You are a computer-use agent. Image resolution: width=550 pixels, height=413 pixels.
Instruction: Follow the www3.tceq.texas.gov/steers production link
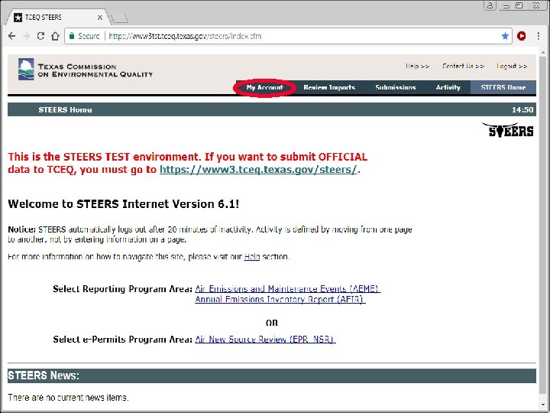pos(258,169)
